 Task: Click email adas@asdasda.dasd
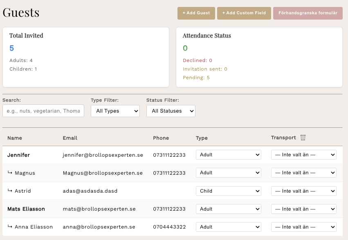click(90, 191)
